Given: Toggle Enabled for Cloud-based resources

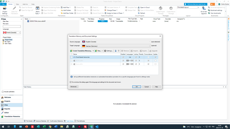Looking at the screenshot, I should (123, 57).
